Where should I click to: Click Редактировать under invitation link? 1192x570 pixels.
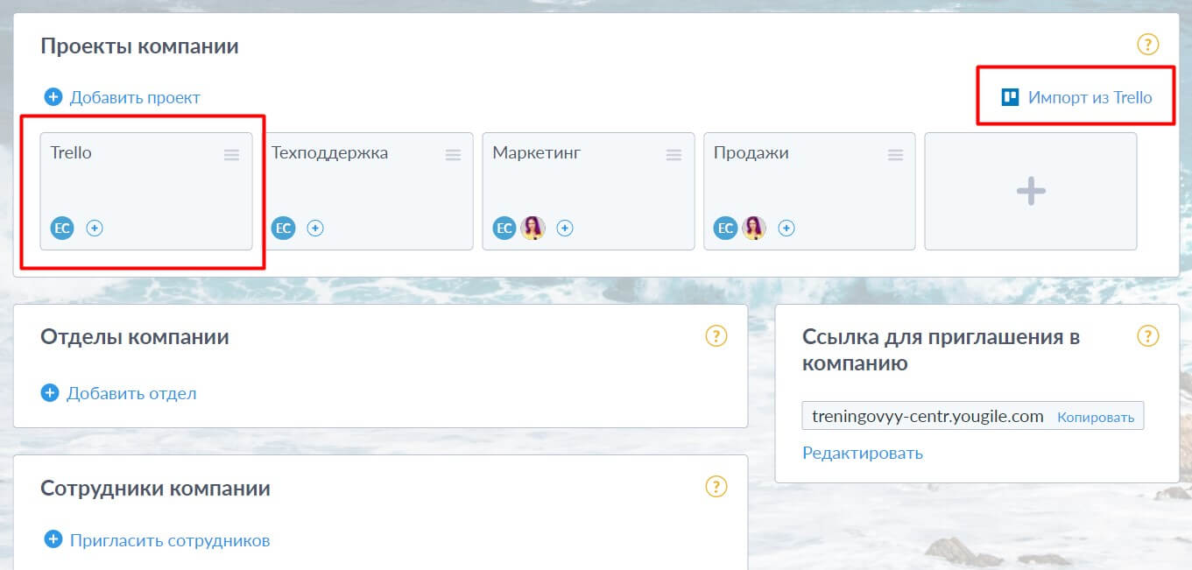coord(862,453)
